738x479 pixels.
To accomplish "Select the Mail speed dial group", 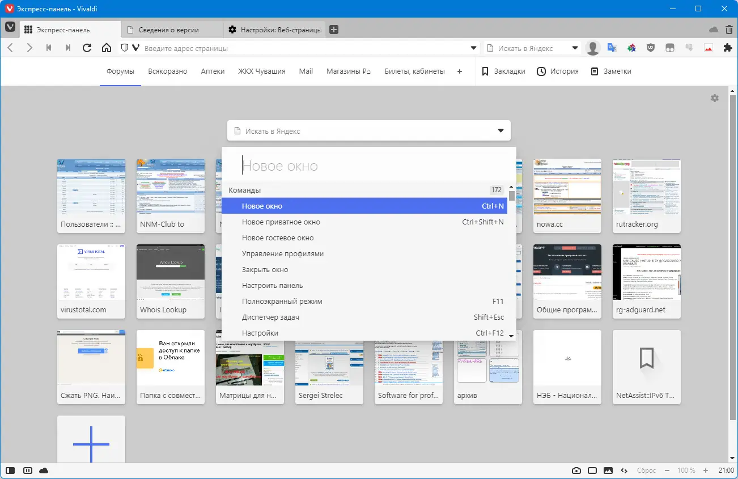I will click(x=306, y=71).
